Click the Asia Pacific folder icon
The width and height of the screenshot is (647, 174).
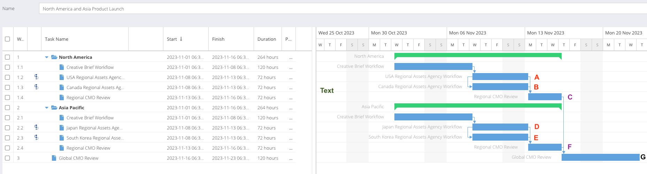(54, 108)
